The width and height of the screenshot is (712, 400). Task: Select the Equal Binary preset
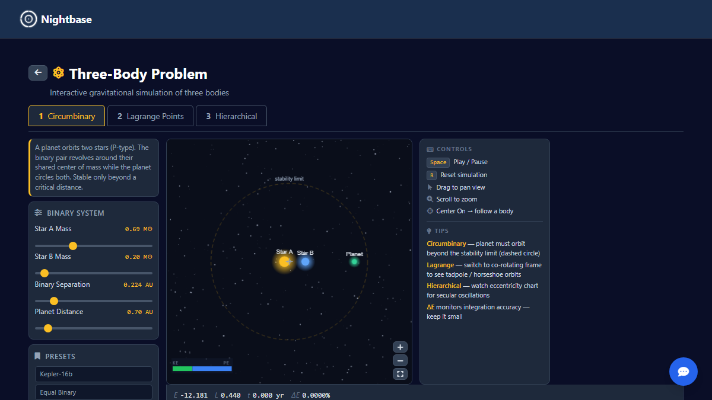(93, 392)
